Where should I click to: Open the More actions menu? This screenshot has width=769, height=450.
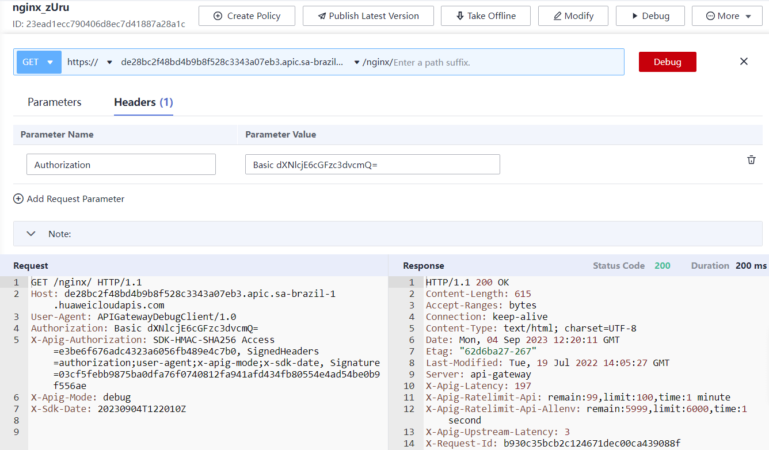click(727, 16)
